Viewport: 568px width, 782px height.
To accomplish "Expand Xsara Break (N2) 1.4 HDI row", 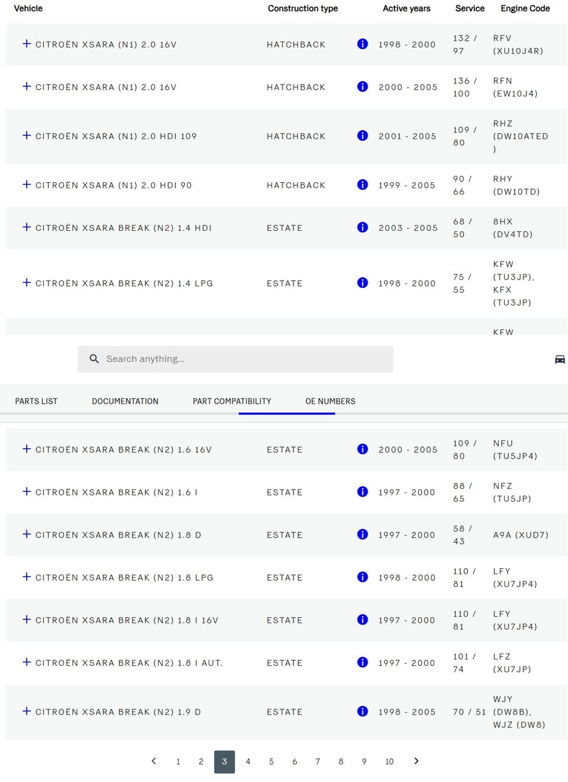I will coord(27,227).
